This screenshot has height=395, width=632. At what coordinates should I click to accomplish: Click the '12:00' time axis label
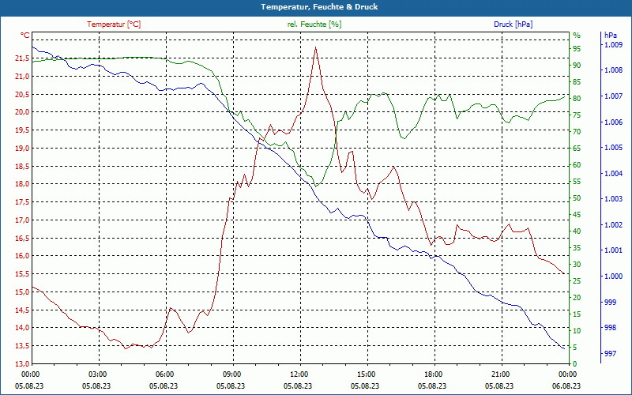point(299,374)
